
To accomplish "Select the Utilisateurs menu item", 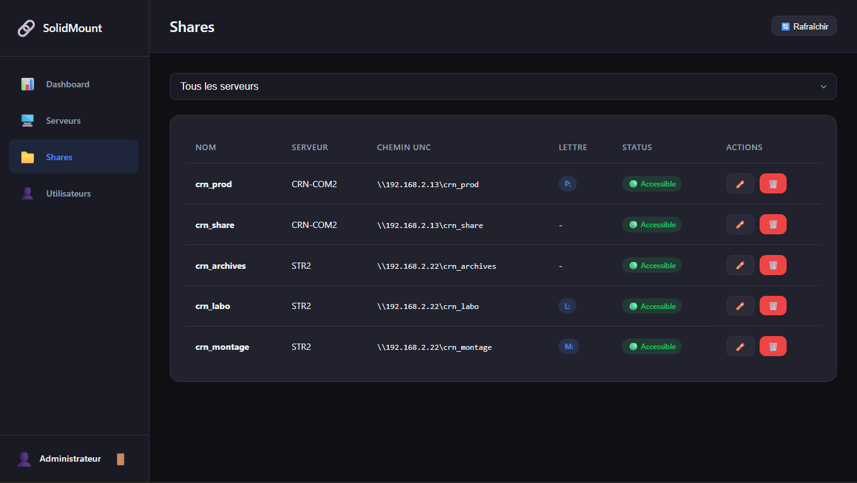I will 68,193.
